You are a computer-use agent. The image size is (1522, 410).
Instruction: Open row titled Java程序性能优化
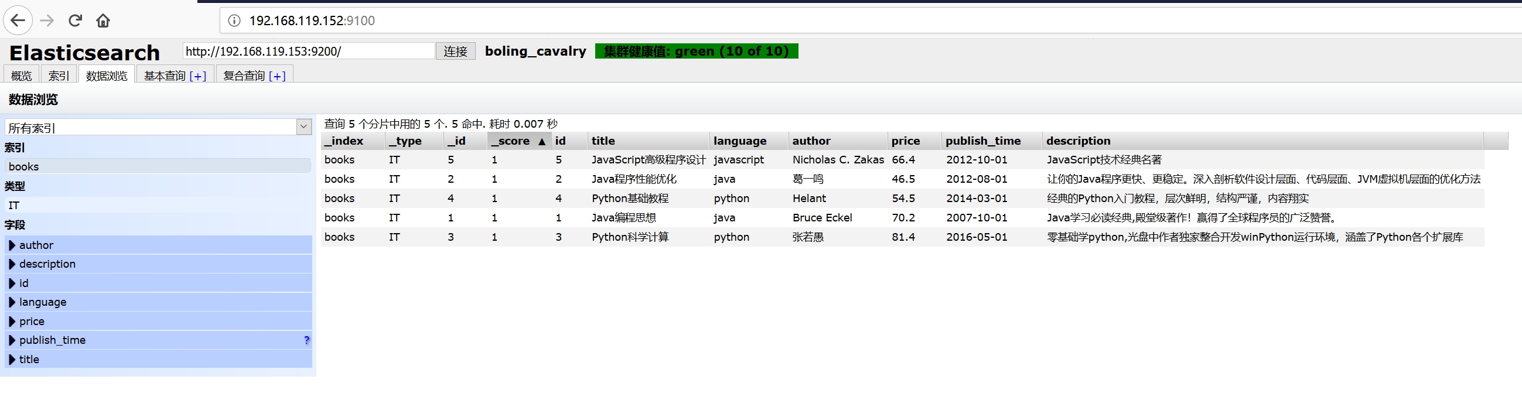pyautogui.click(x=634, y=179)
